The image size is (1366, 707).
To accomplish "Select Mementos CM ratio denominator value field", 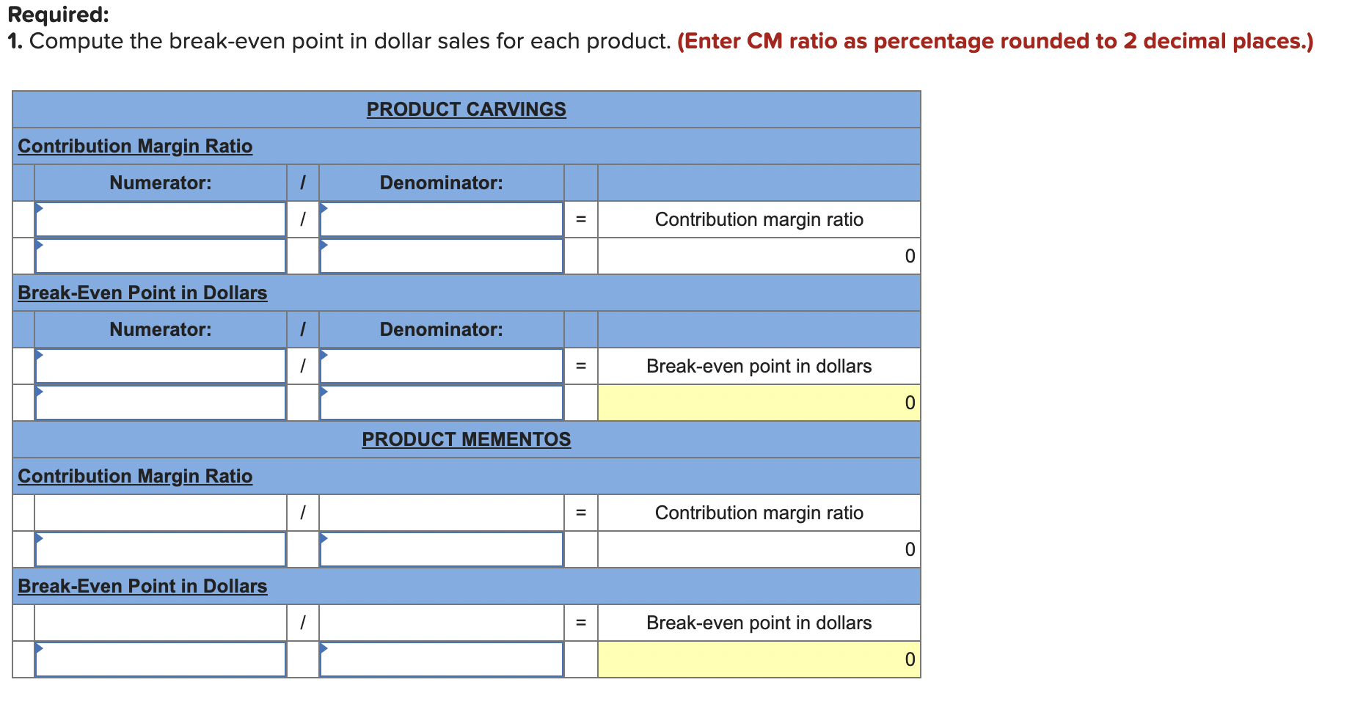I will click(x=442, y=549).
